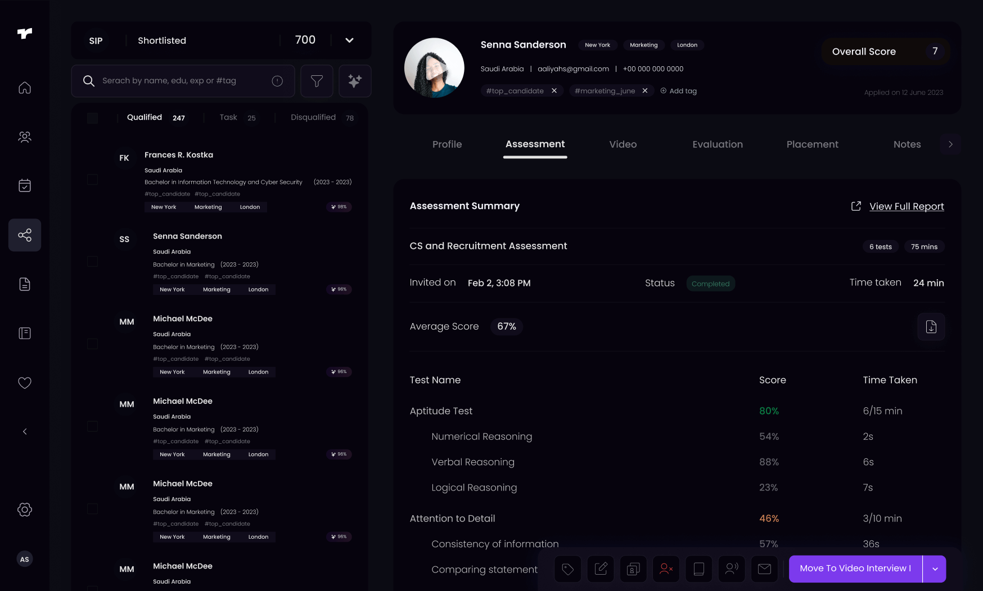Select the Task 25 filter tab
Image resolution: width=983 pixels, height=591 pixels.
click(237, 117)
